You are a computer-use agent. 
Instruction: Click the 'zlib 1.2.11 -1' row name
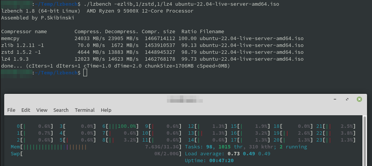tap(23, 45)
